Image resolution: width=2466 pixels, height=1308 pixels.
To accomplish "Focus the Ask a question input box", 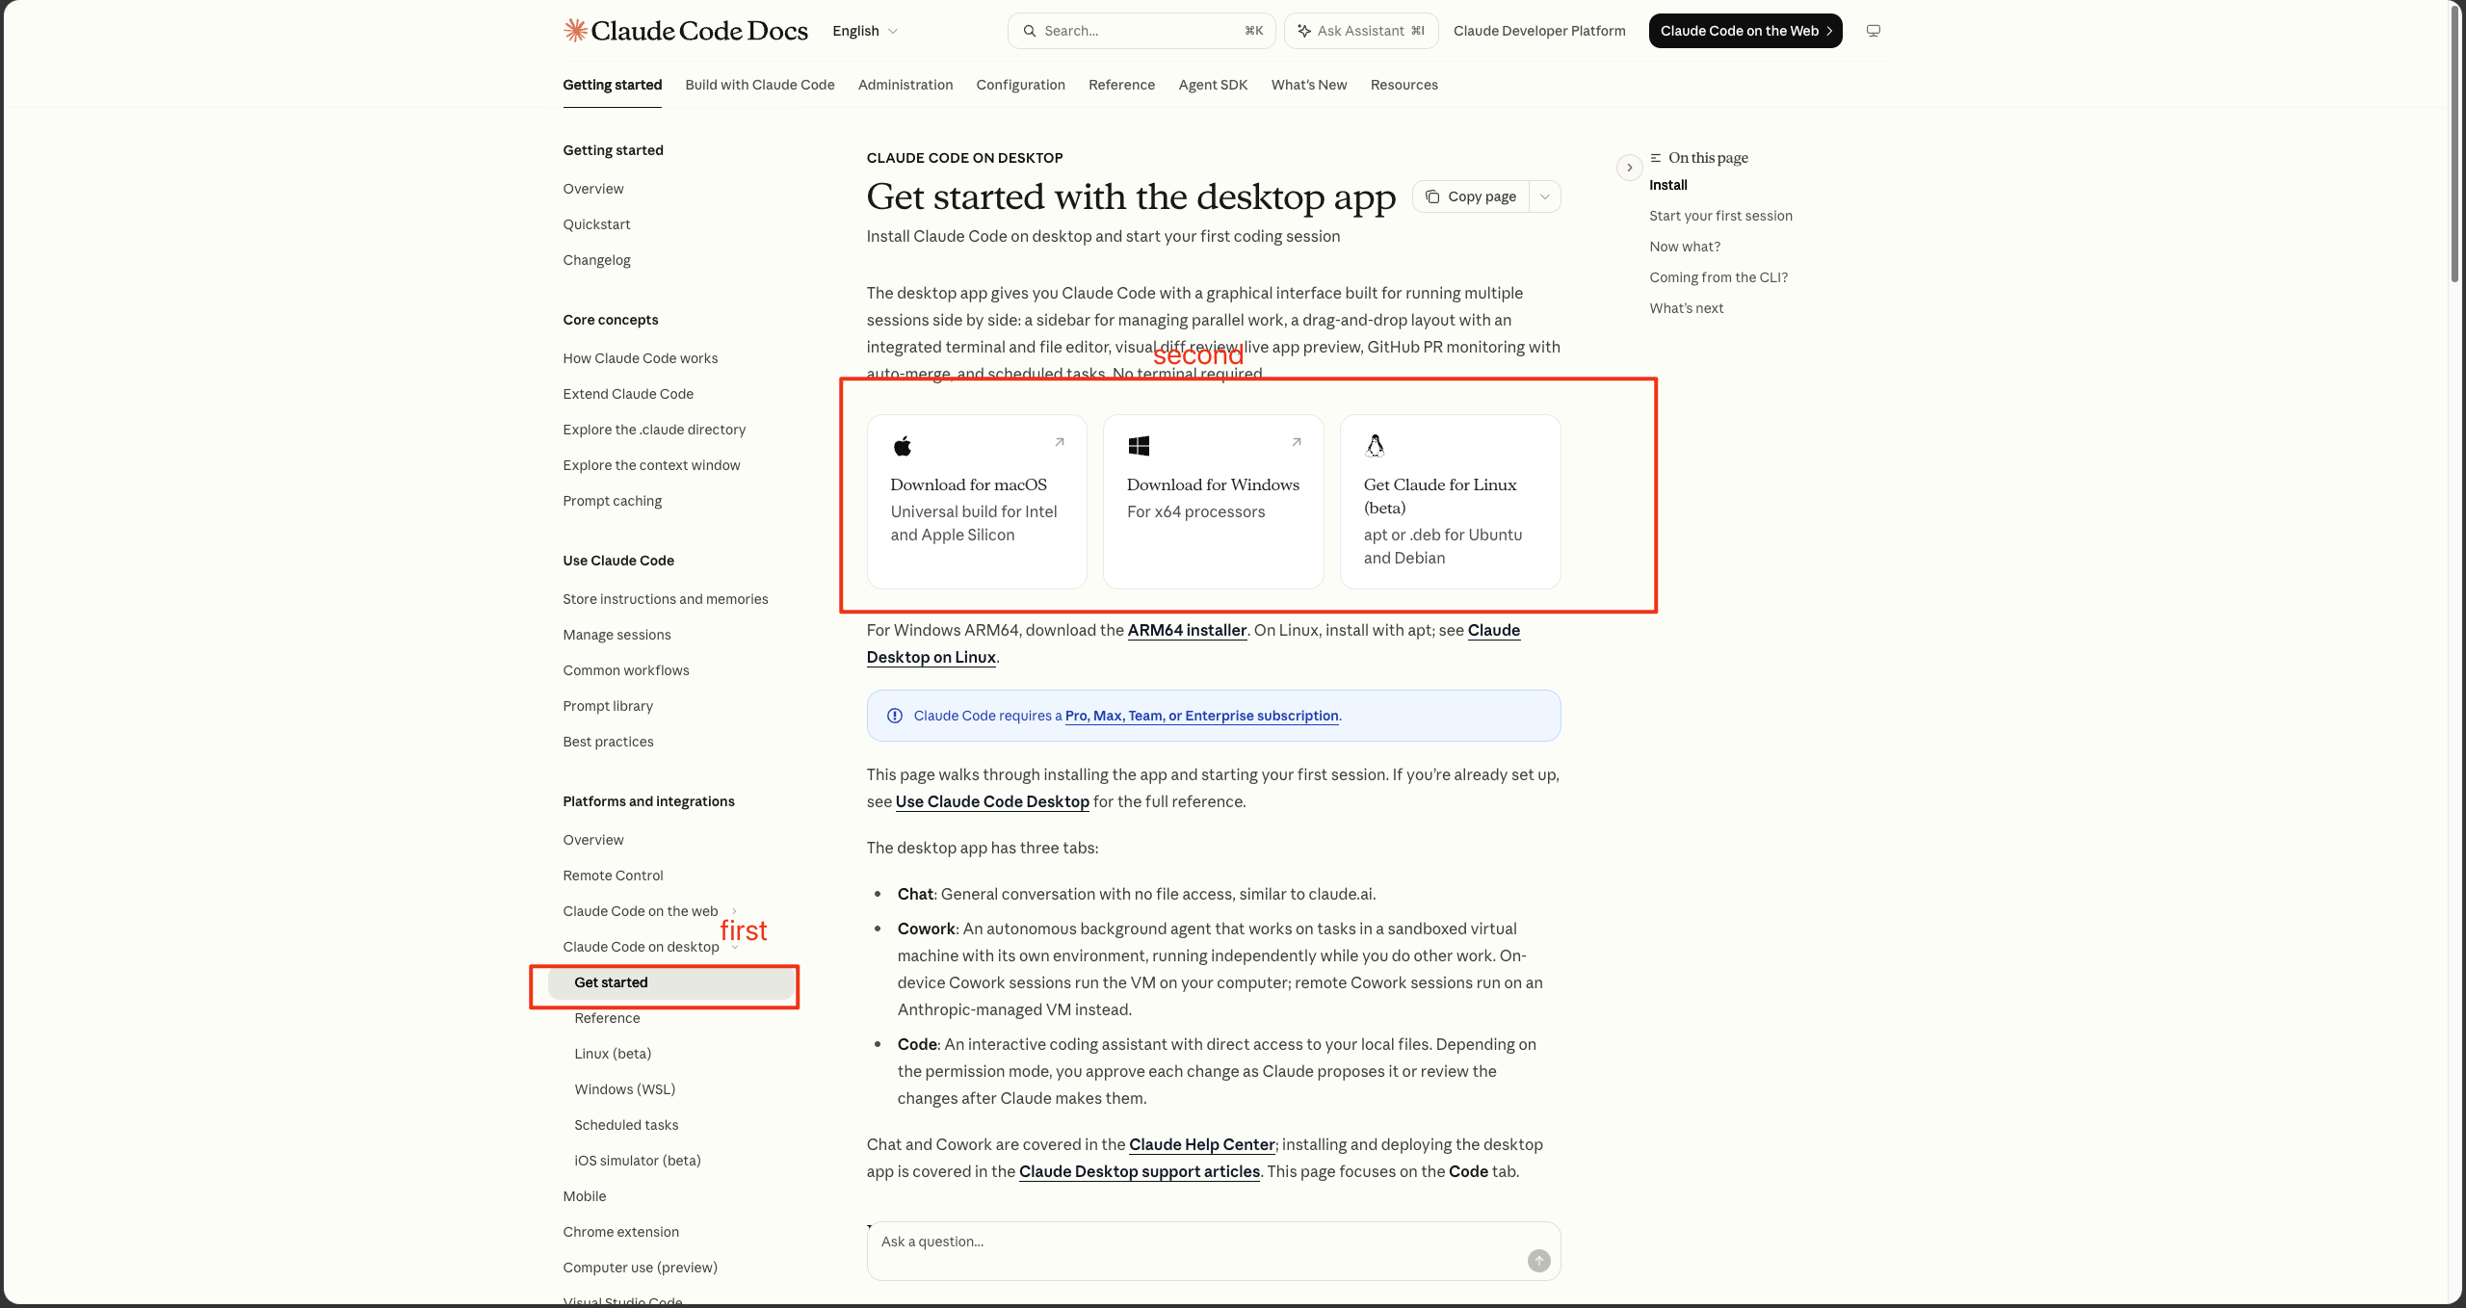I will pyautogui.click(x=1214, y=1251).
